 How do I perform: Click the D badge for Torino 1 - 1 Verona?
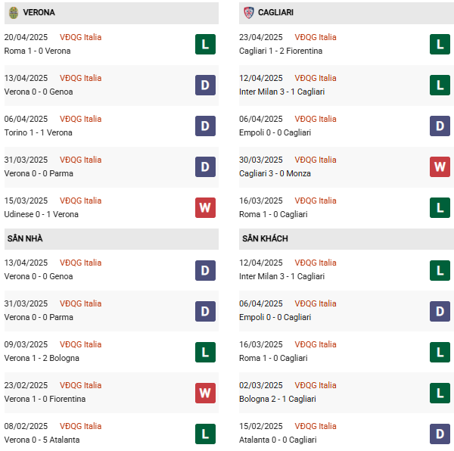[x=205, y=126]
